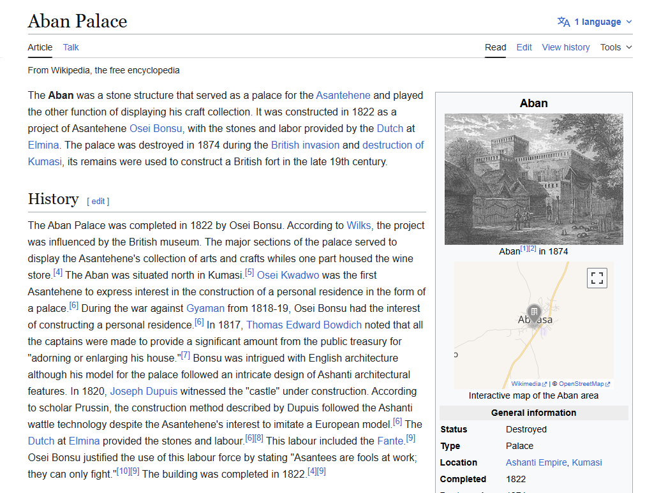Switch to the Article tab

tap(40, 47)
